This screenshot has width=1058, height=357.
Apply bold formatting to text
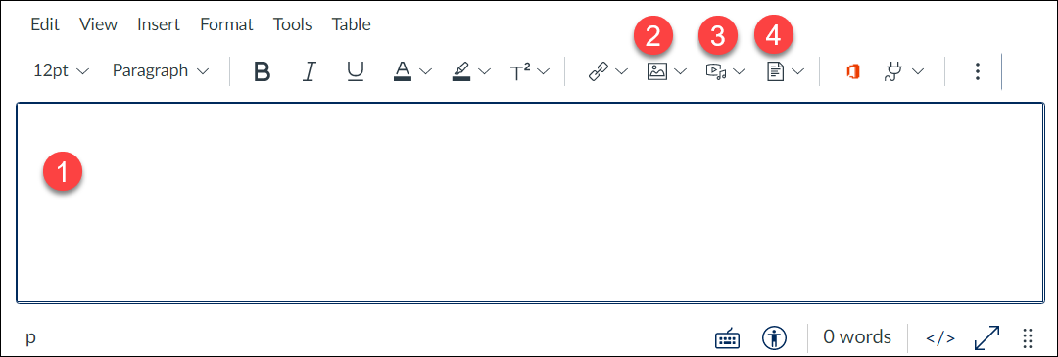(x=262, y=71)
